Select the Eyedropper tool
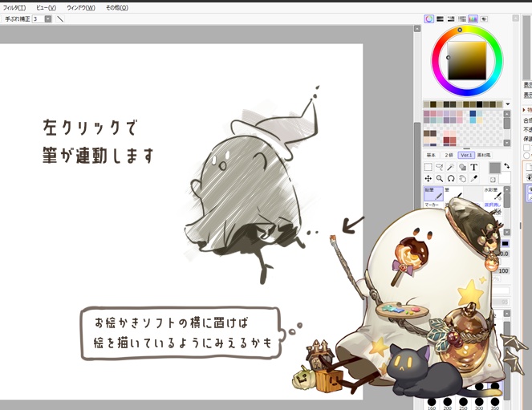532x410 pixels. pyautogui.click(x=473, y=178)
